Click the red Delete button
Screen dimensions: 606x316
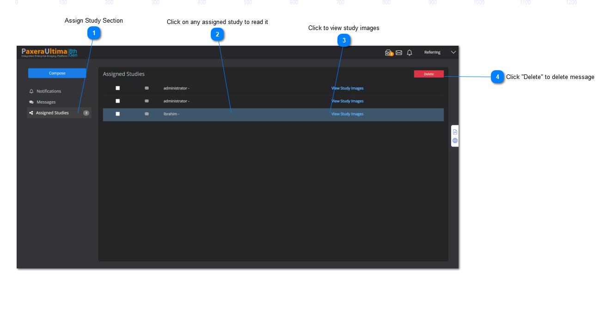pos(428,74)
